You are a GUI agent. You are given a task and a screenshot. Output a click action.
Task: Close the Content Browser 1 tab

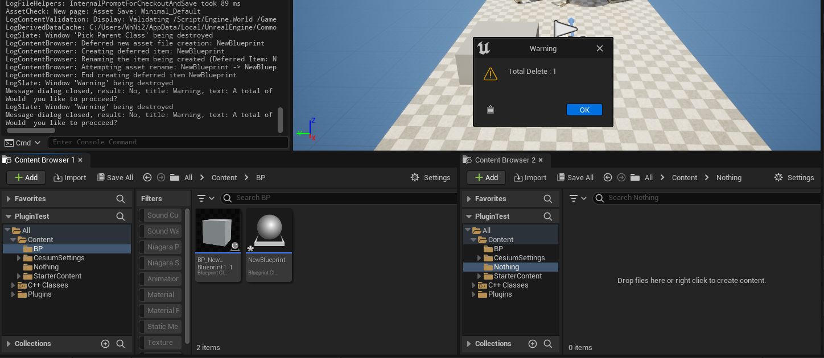coord(80,160)
